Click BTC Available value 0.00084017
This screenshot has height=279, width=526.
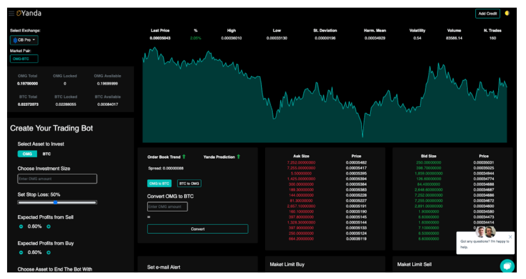(108, 105)
